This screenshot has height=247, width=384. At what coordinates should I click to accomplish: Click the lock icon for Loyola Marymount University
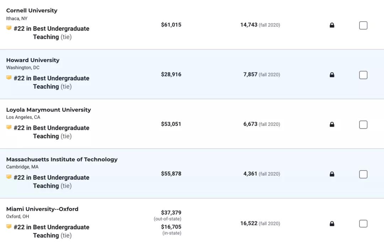(x=332, y=125)
